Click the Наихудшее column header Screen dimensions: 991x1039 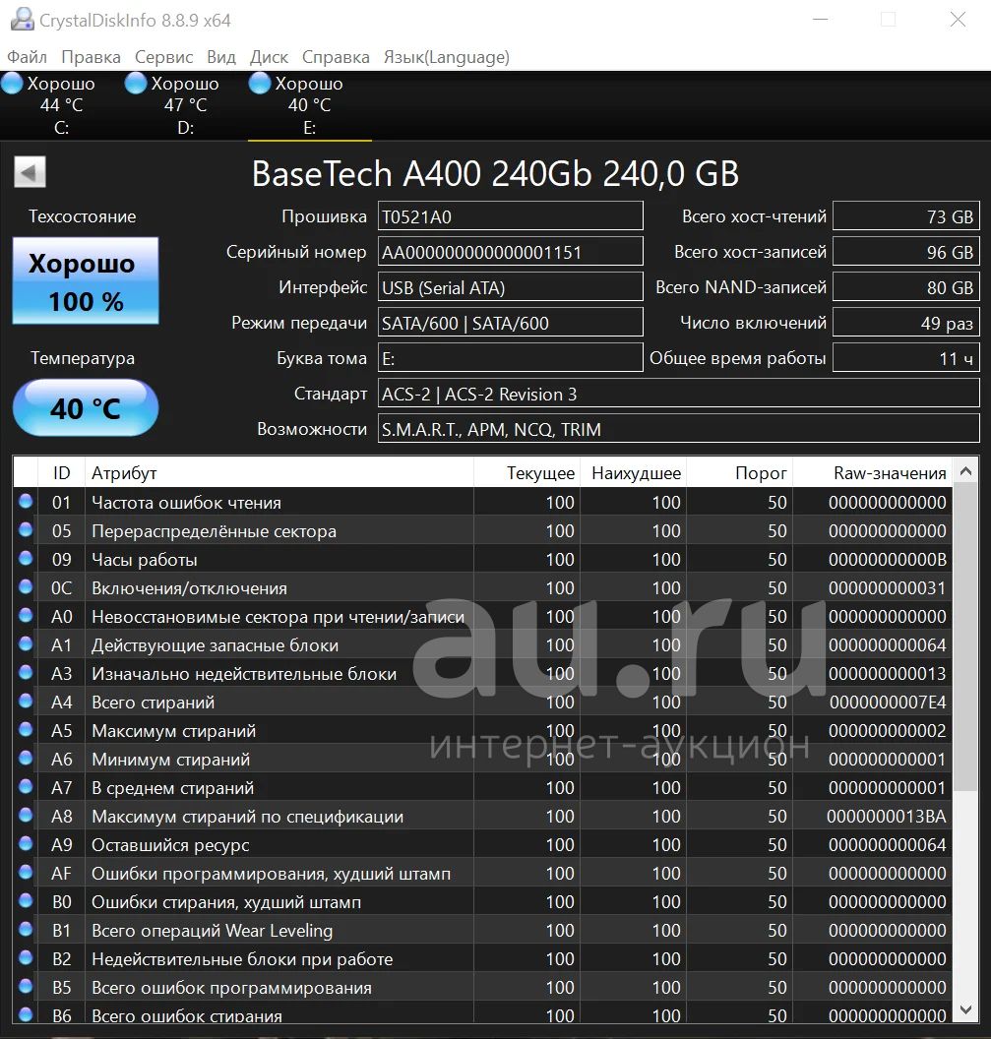click(x=633, y=472)
